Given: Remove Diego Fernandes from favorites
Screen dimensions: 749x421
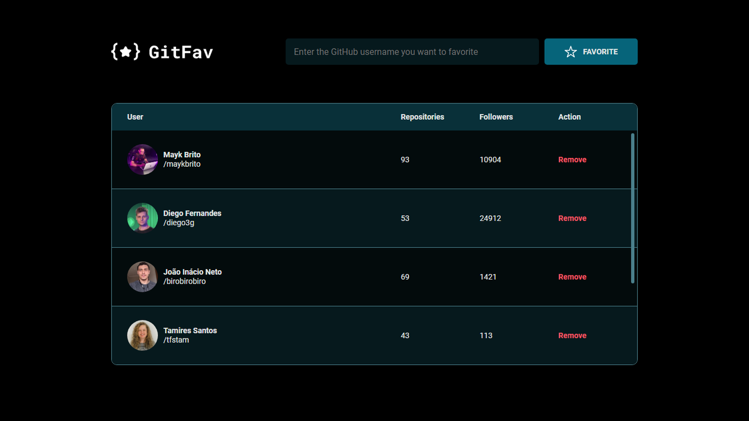Looking at the screenshot, I should point(572,218).
